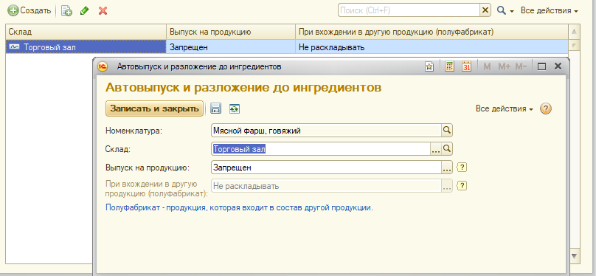Open the calendar icon in dialog title bar
The height and width of the screenshot is (276, 596).
(466, 66)
